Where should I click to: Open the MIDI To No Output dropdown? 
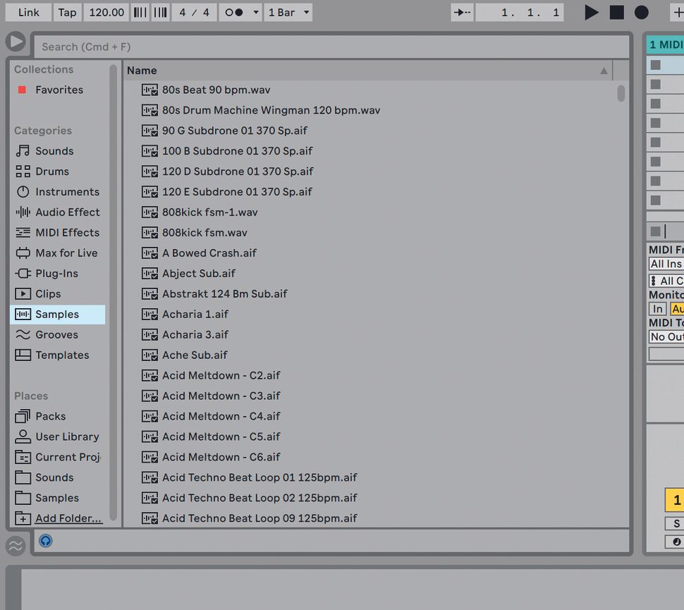(665, 337)
